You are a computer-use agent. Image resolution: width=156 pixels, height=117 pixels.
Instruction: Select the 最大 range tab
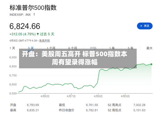point(149,48)
